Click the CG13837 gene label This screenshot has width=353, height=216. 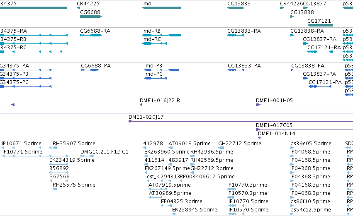(x=314, y=4)
